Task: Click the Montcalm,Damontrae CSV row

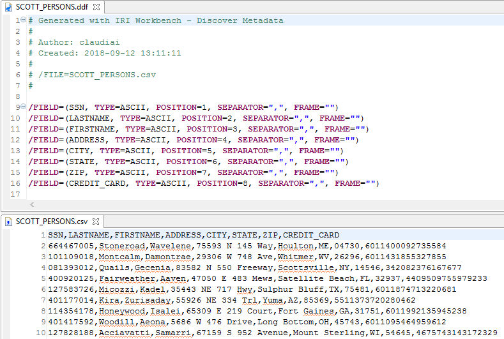Action: pos(247,257)
